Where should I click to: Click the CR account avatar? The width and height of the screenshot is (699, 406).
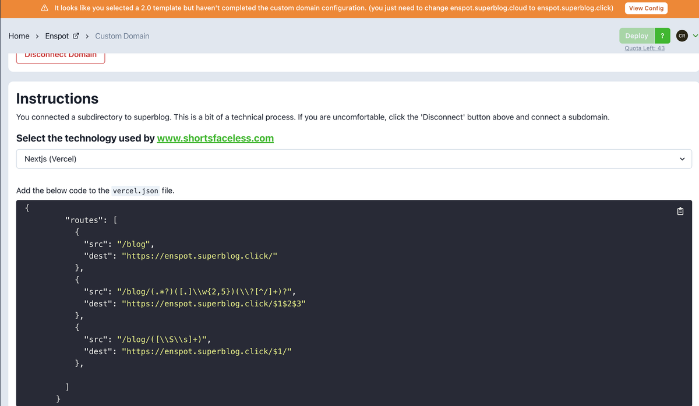pos(682,36)
